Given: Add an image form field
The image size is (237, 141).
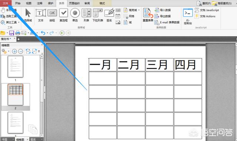Looking at the screenshot, I should click(118, 22).
